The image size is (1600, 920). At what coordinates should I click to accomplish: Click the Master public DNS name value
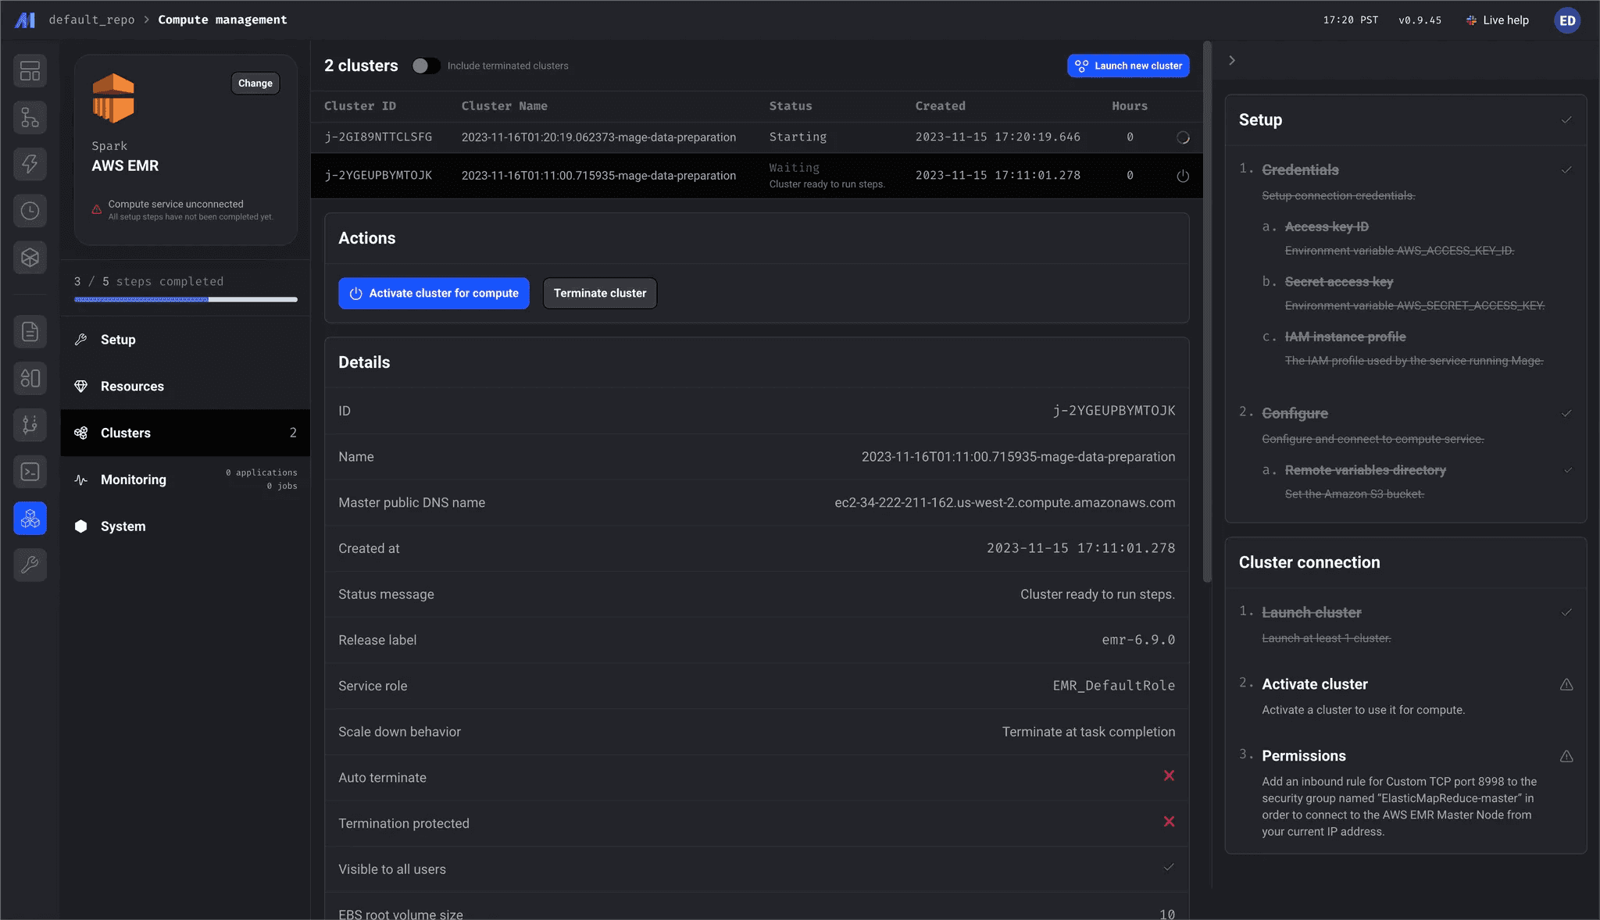click(x=1005, y=503)
